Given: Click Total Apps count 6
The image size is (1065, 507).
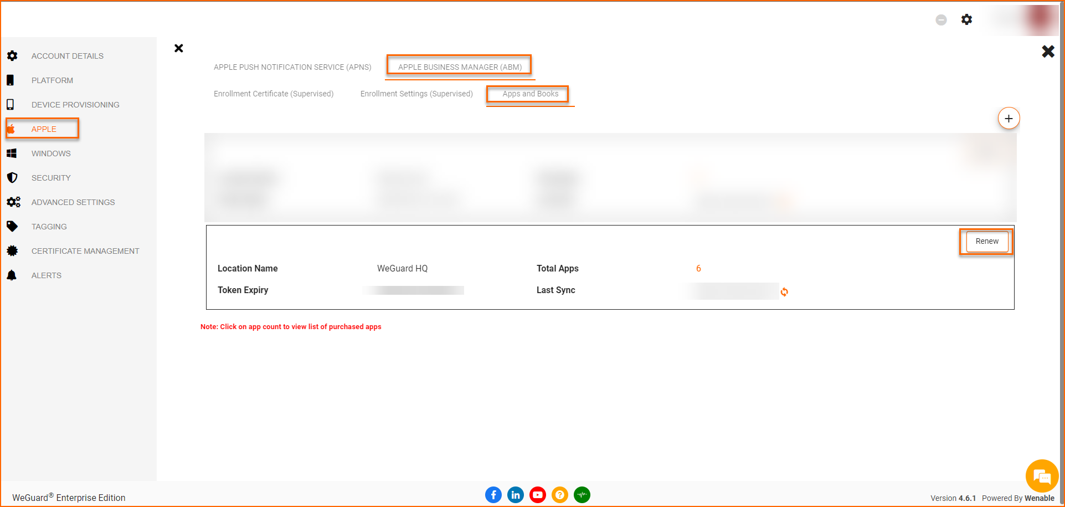Looking at the screenshot, I should pyautogui.click(x=698, y=268).
